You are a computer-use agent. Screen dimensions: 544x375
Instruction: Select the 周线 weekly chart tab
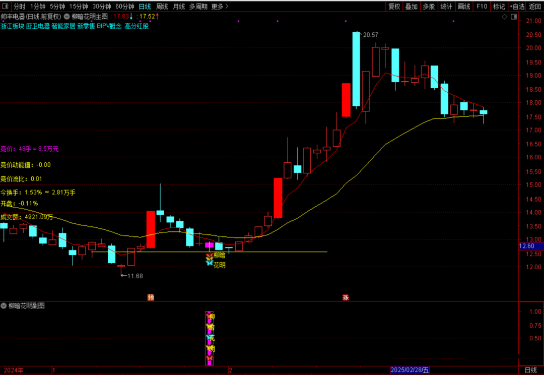[162, 7]
